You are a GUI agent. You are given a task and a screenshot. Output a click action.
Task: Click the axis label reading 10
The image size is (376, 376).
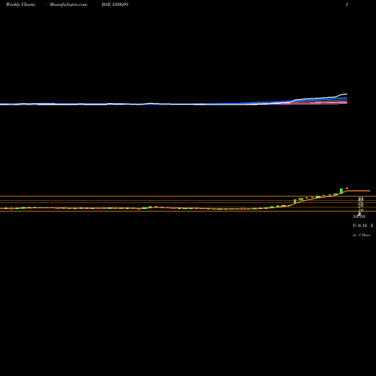pos(361,211)
